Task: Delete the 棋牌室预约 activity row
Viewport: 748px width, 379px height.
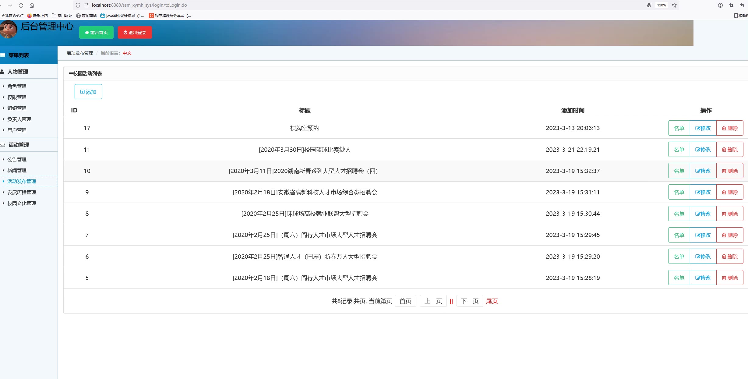Action: point(730,128)
